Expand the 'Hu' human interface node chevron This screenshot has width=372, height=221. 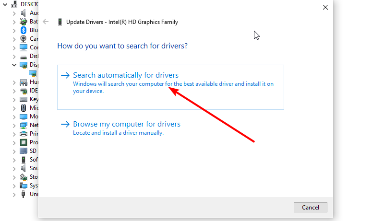[x=14, y=82]
